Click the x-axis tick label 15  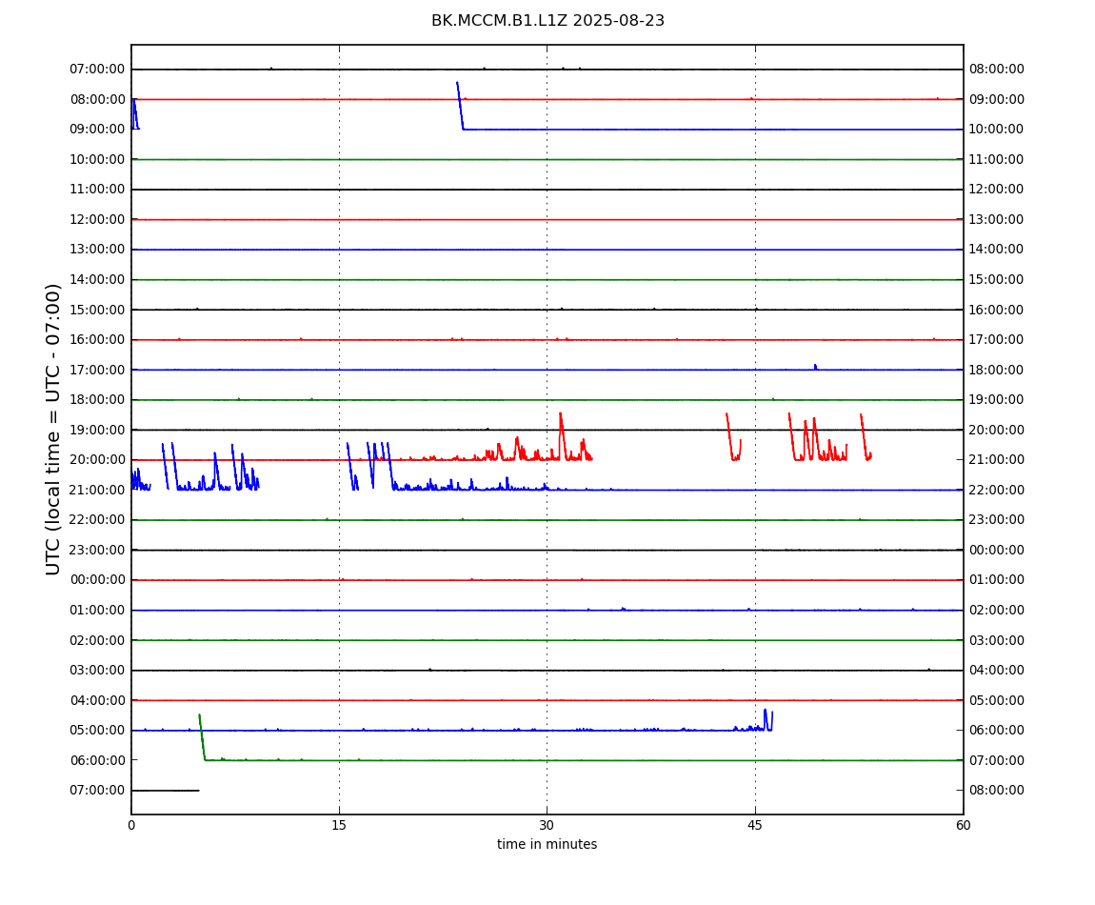(339, 825)
